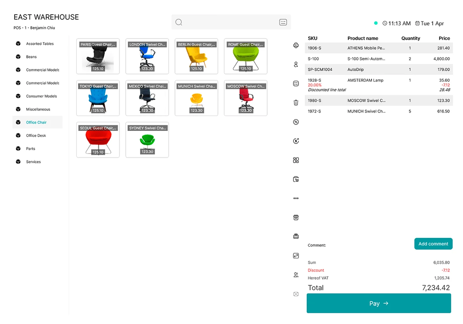Click the Add comment button
The width and height of the screenshot is (463, 324).
(433, 244)
